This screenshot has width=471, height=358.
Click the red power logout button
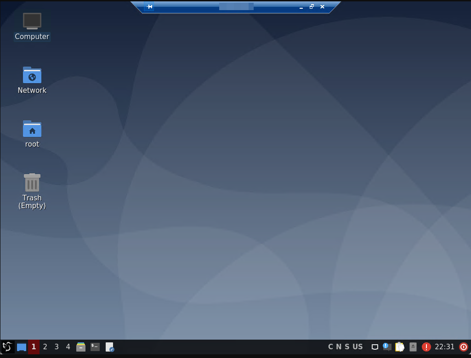tap(464, 347)
